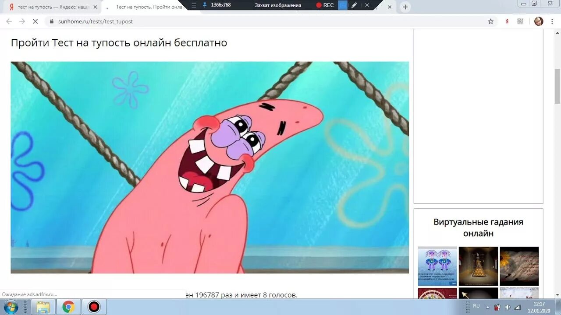Image resolution: width=561 pixels, height=315 pixels.
Task: Open the Chrome profile avatar
Action: [x=539, y=21]
